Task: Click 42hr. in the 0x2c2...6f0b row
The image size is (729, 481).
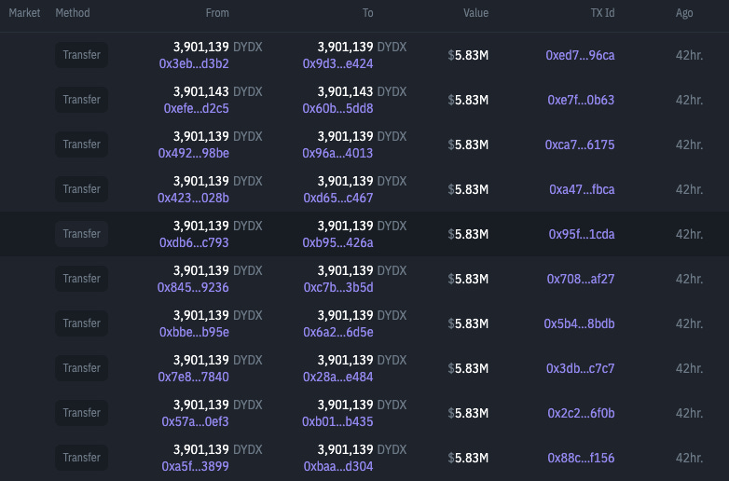Action: (x=689, y=413)
